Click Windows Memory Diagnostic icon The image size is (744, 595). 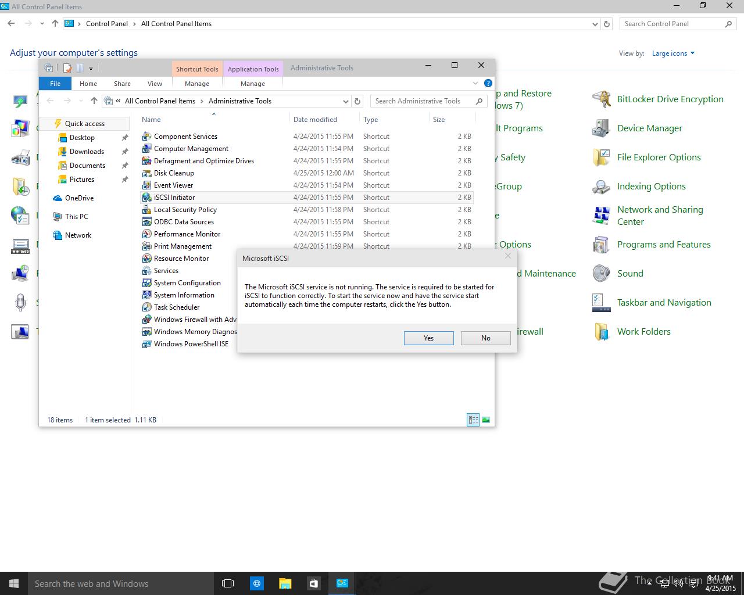[146, 332]
